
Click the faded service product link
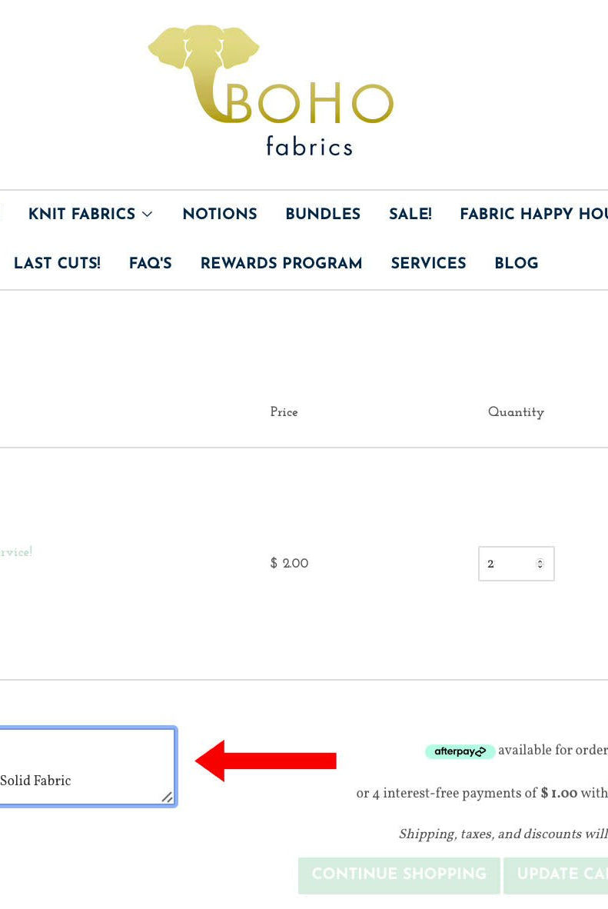click(x=15, y=552)
